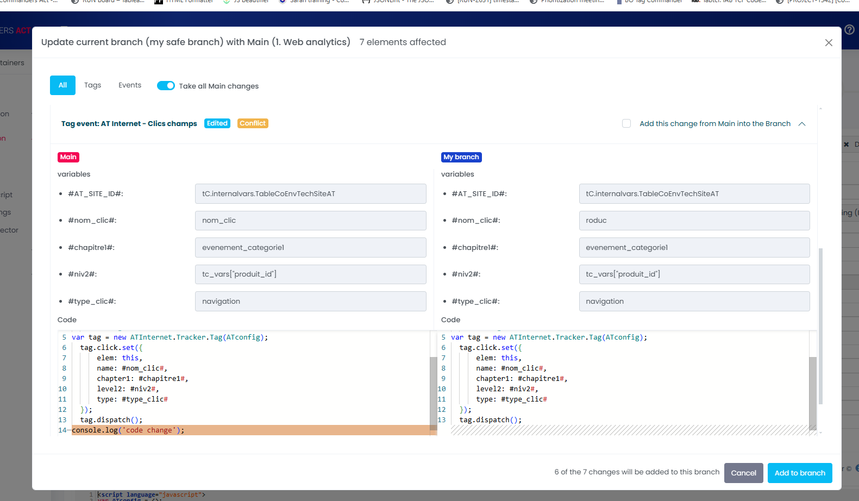The height and width of the screenshot is (501, 859).
Task: Disable the Take all Main changes switch
Action: coord(166,86)
